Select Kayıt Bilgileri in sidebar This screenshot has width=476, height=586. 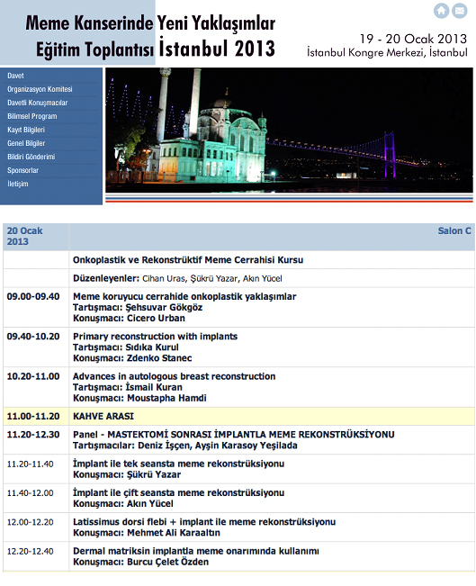(26, 130)
